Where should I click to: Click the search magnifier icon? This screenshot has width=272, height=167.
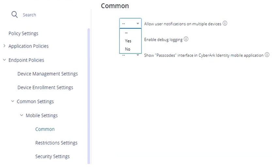pyautogui.click(x=14, y=15)
